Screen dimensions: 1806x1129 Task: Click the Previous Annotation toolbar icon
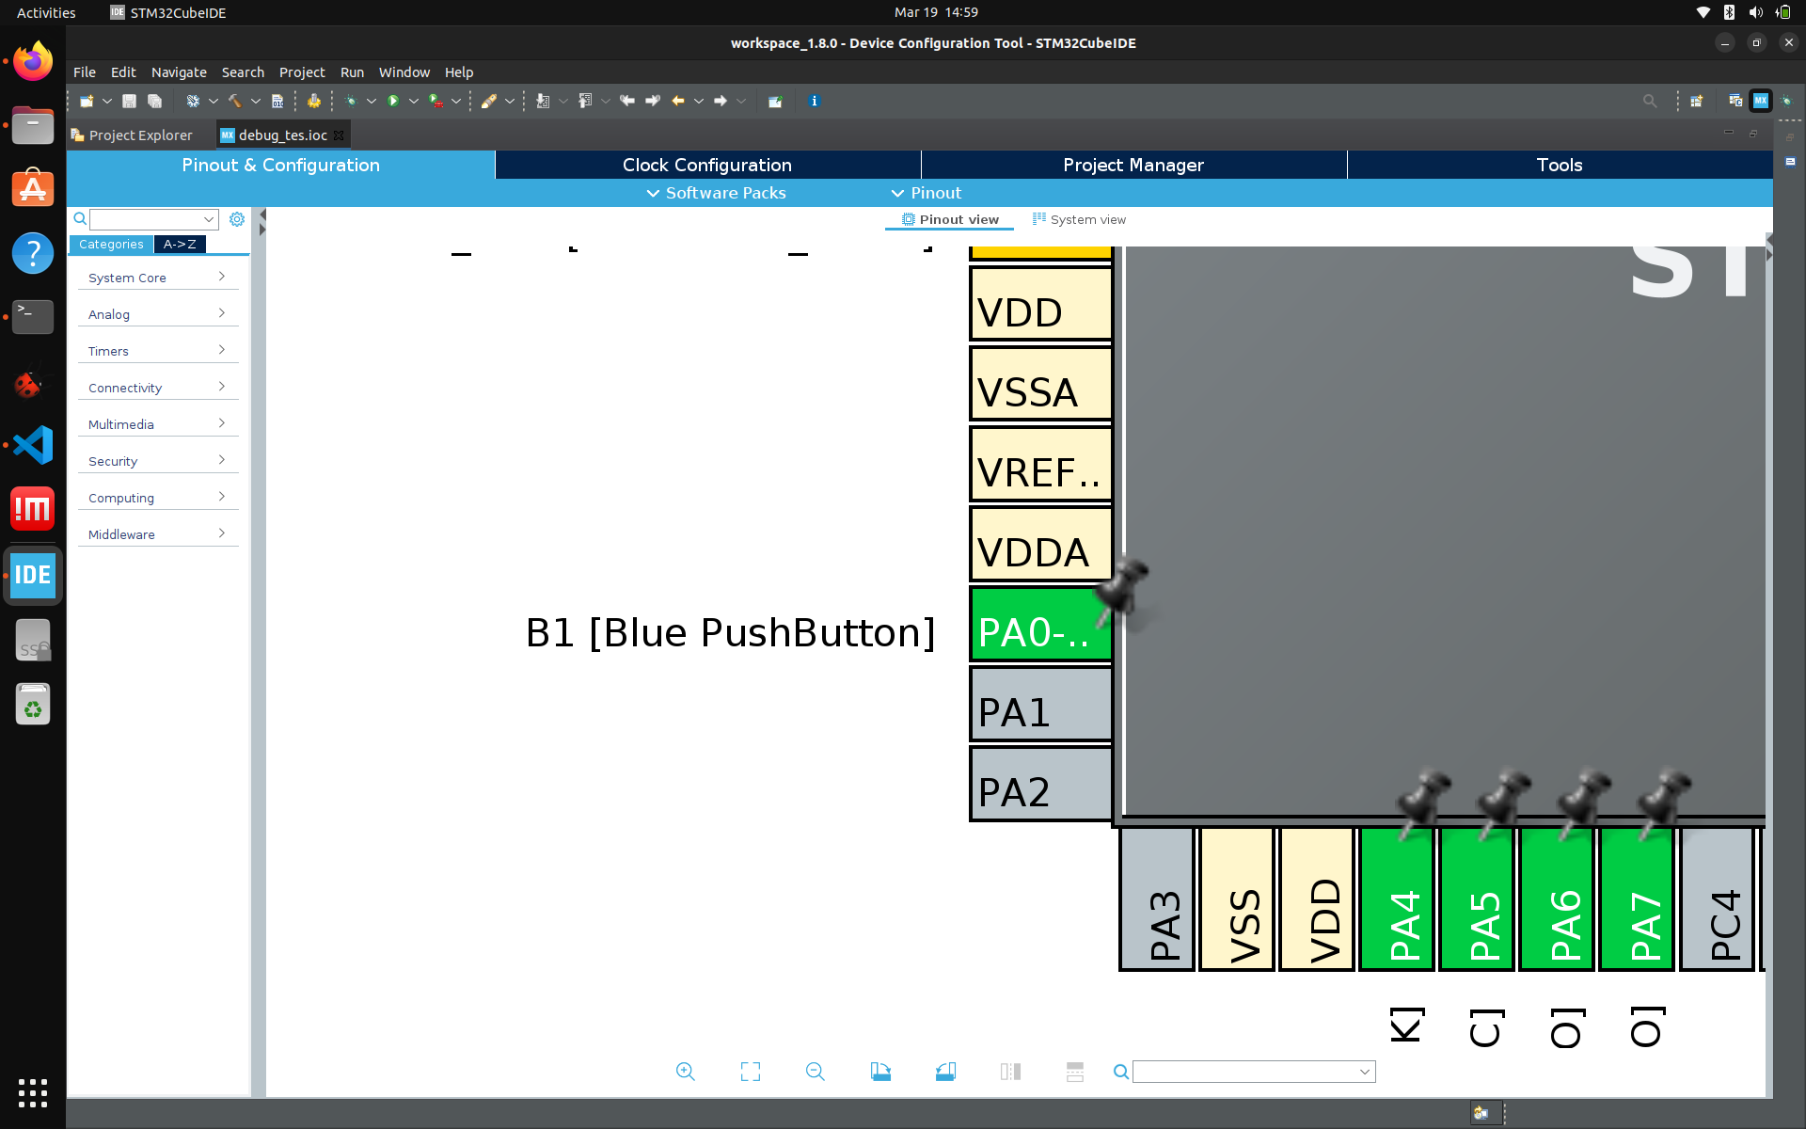coord(585,101)
